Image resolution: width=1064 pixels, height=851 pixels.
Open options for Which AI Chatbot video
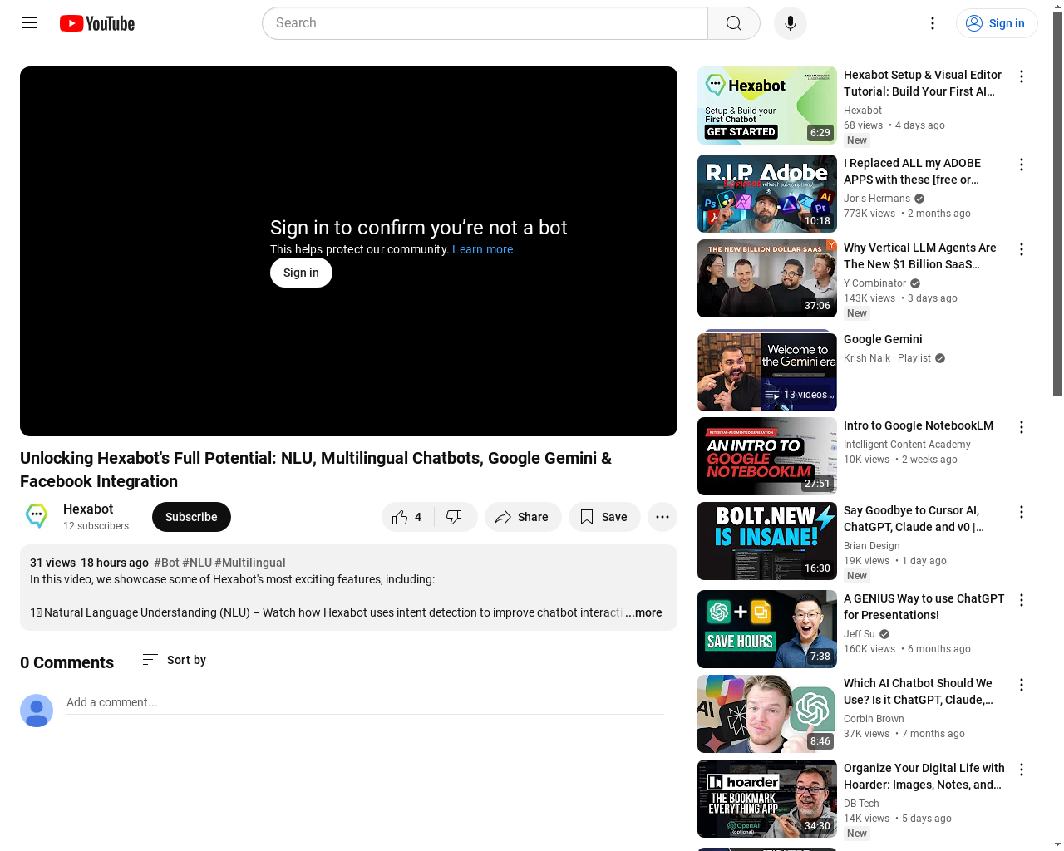(x=1022, y=685)
